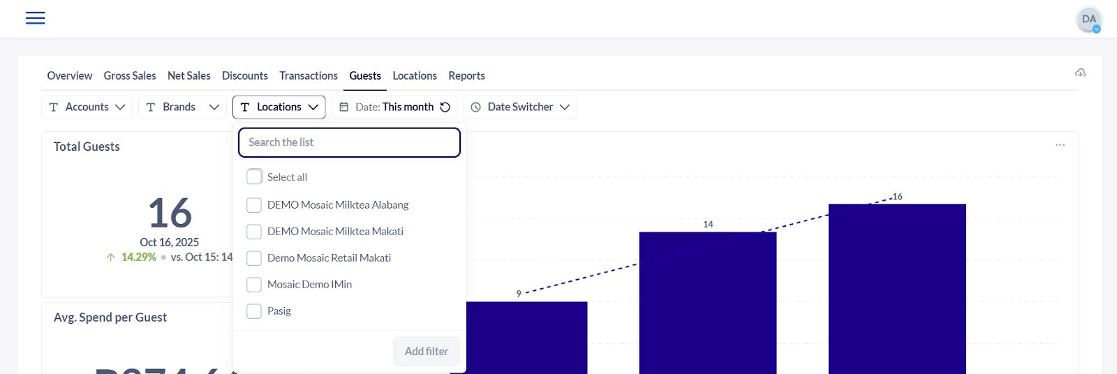This screenshot has height=374, width=1117.
Task: Reset the date filter with refresh icon
Action: coord(445,107)
